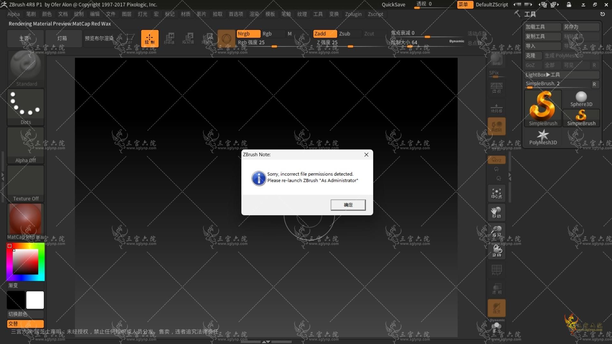Viewport: 612px width, 344px height.
Task: Select the Sphere3D tool
Action: (x=581, y=99)
